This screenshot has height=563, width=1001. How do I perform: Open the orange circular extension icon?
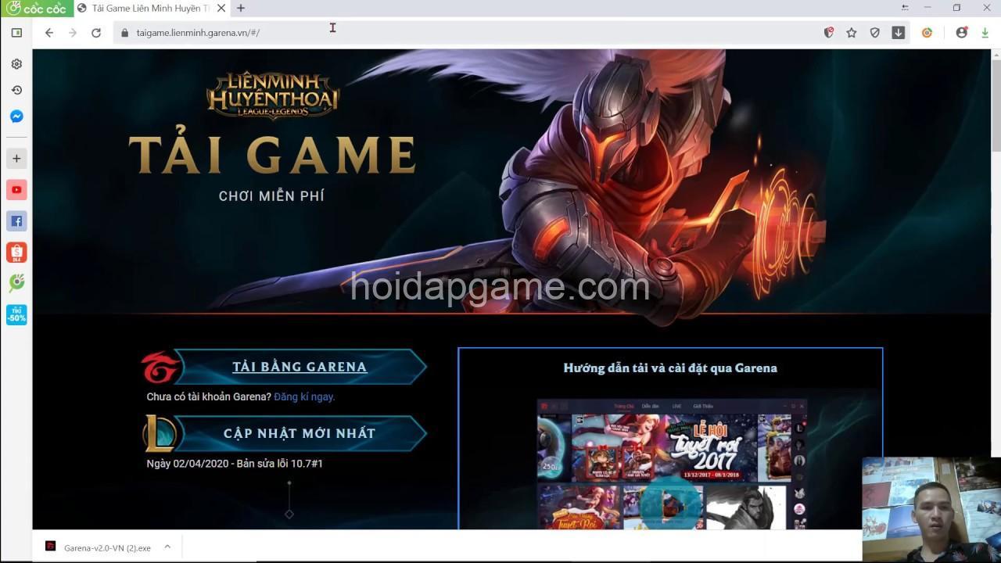(927, 33)
